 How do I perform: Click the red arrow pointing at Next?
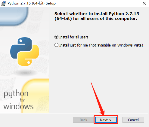tap(98, 98)
